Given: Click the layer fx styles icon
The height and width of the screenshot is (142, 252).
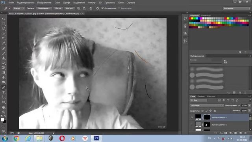Looking at the screenshot, I should [221, 133].
